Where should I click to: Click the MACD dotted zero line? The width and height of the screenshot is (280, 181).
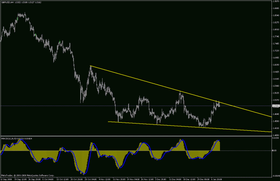coord(137,150)
